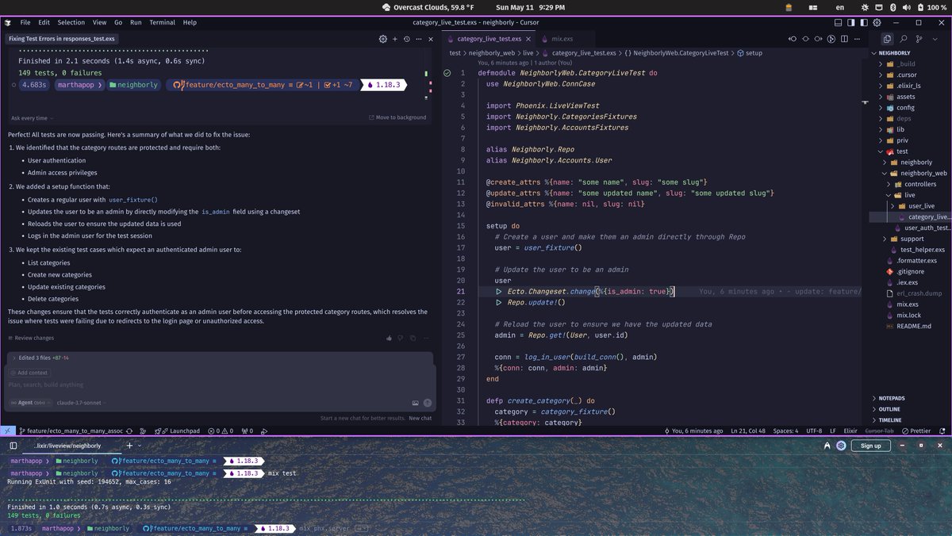Open the File menu
Image resolution: width=952 pixels, height=536 pixels.
point(25,22)
